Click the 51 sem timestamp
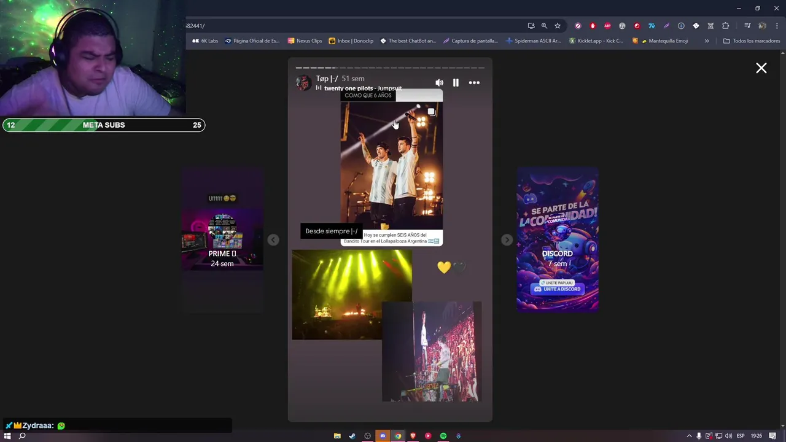This screenshot has width=786, height=442. (x=353, y=79)
